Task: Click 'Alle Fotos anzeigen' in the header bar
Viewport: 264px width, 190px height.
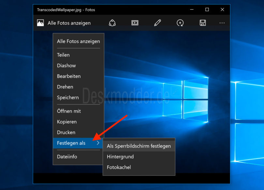Action: (x=69, y=23)
